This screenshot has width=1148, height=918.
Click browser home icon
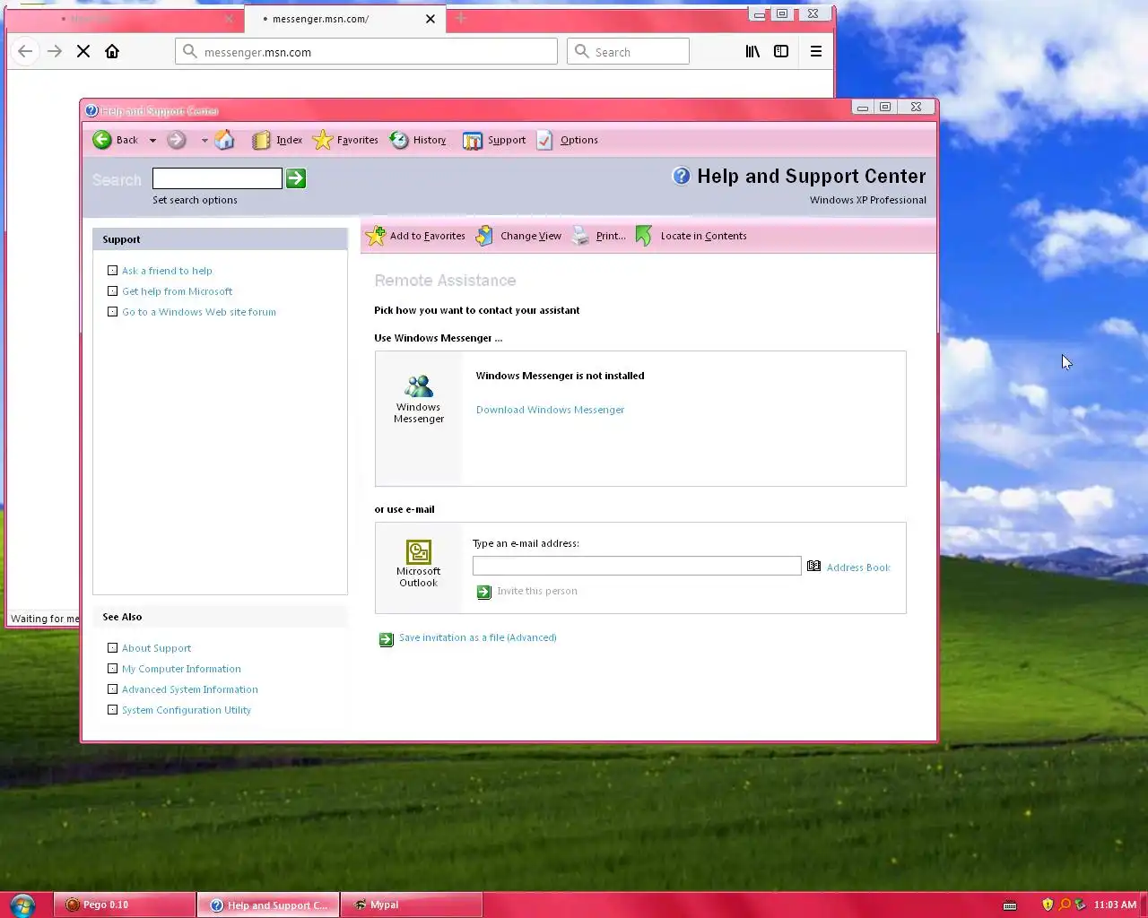point(112,51)
